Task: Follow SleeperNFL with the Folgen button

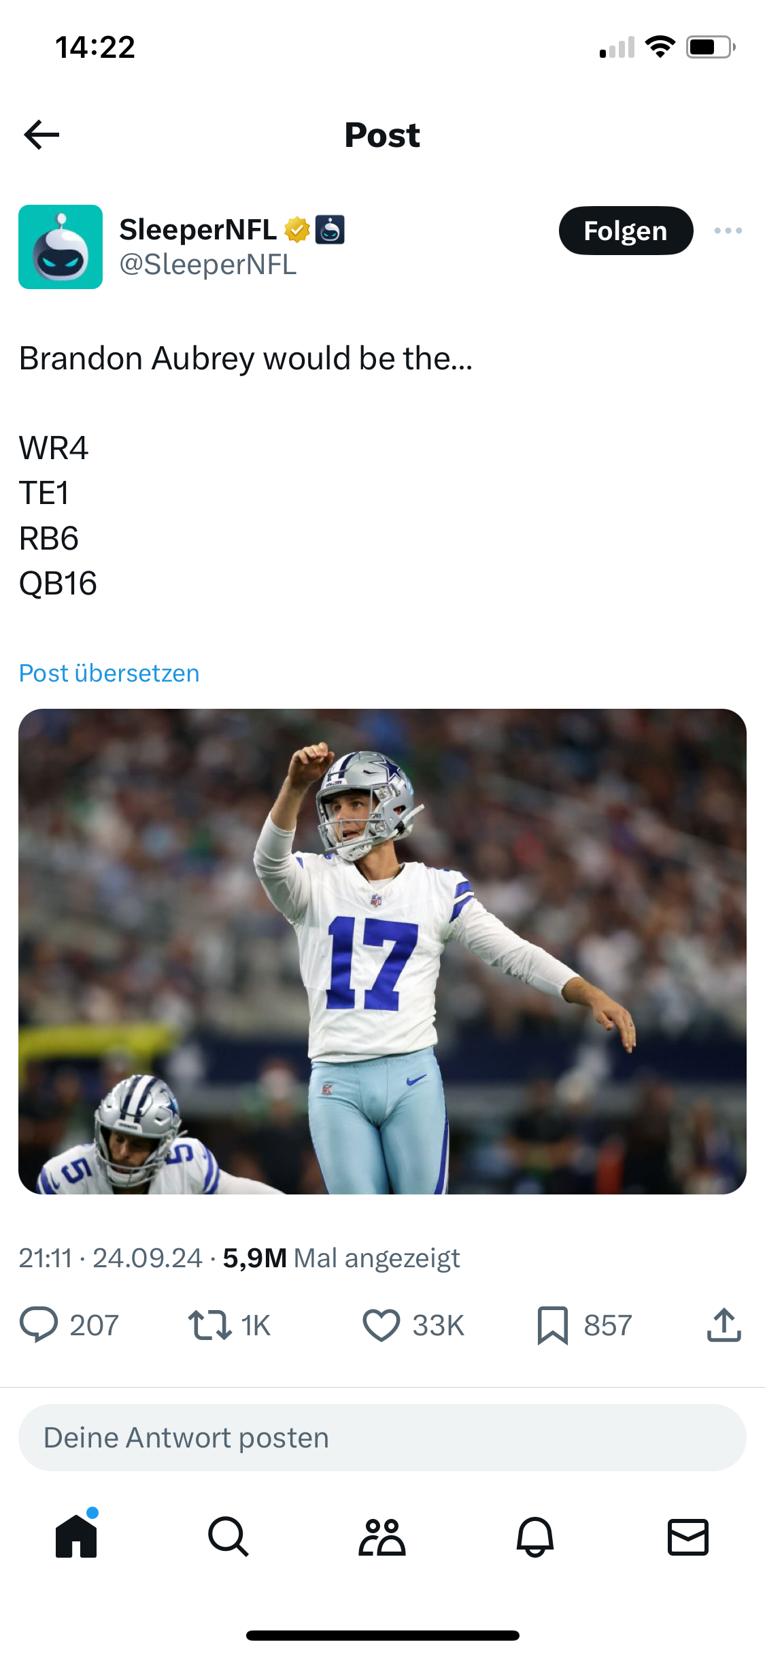Action: point(626,231)
